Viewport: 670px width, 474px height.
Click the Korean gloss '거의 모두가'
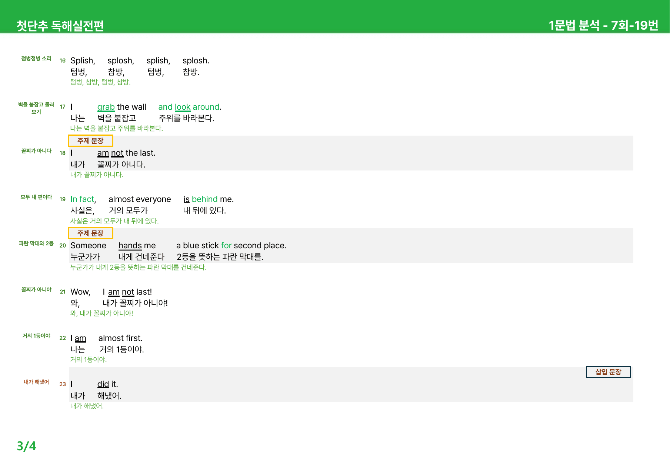click(x=128, y=211)
